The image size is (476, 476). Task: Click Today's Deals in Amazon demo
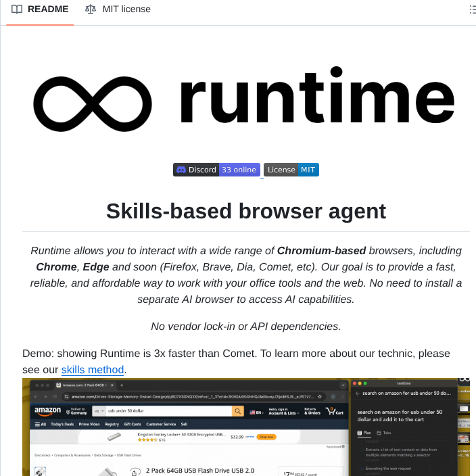pos(62,424)
